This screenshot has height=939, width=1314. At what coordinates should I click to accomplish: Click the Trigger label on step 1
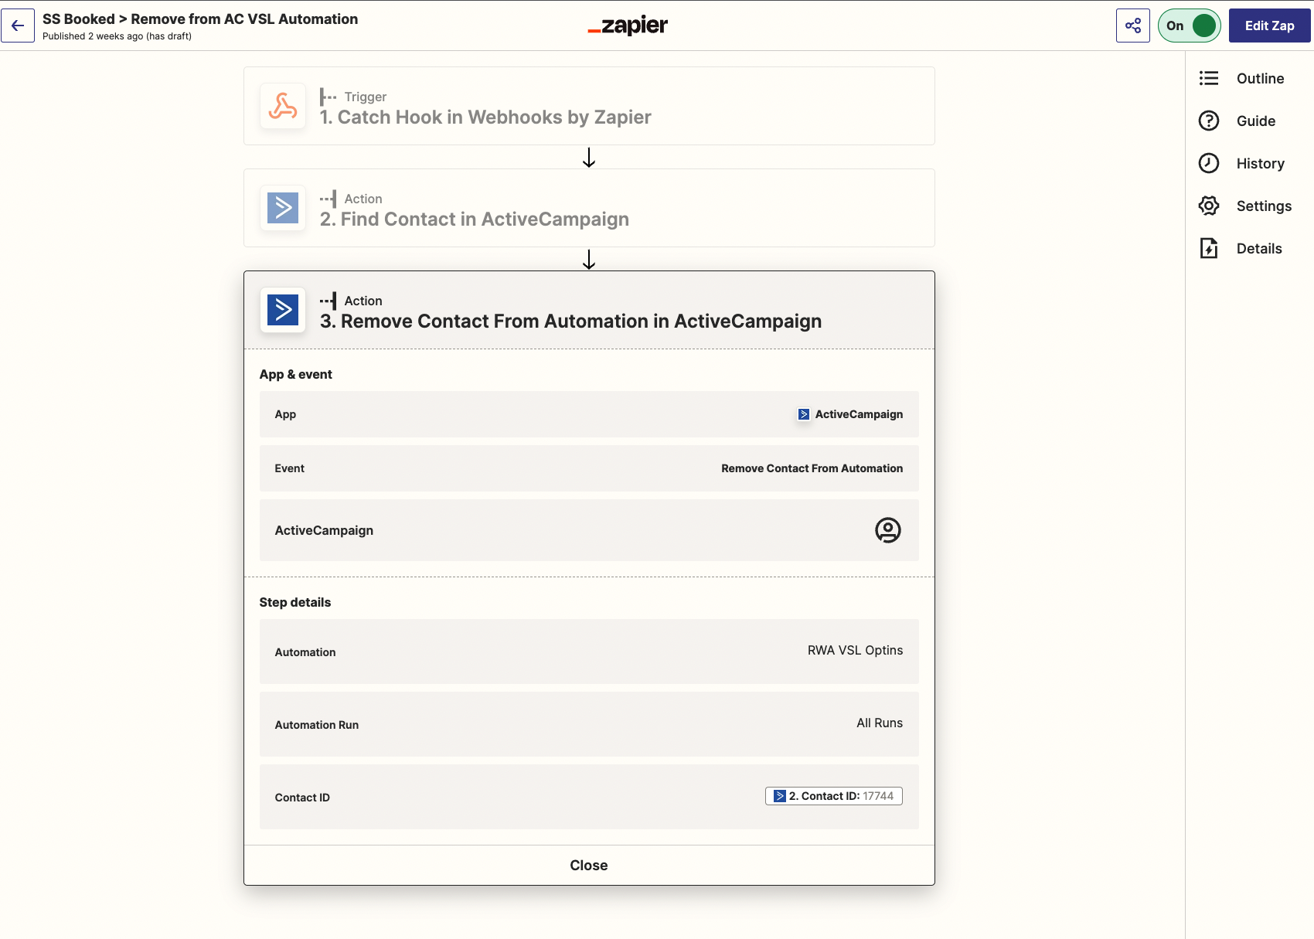coord(365,97)
